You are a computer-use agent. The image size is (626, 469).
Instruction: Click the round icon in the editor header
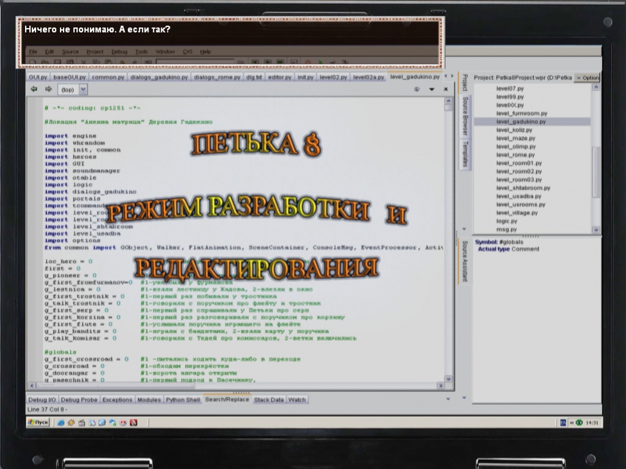[417, 89]
